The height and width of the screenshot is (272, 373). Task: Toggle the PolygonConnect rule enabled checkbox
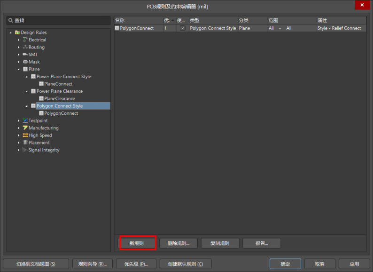click(x=182, y=28)
